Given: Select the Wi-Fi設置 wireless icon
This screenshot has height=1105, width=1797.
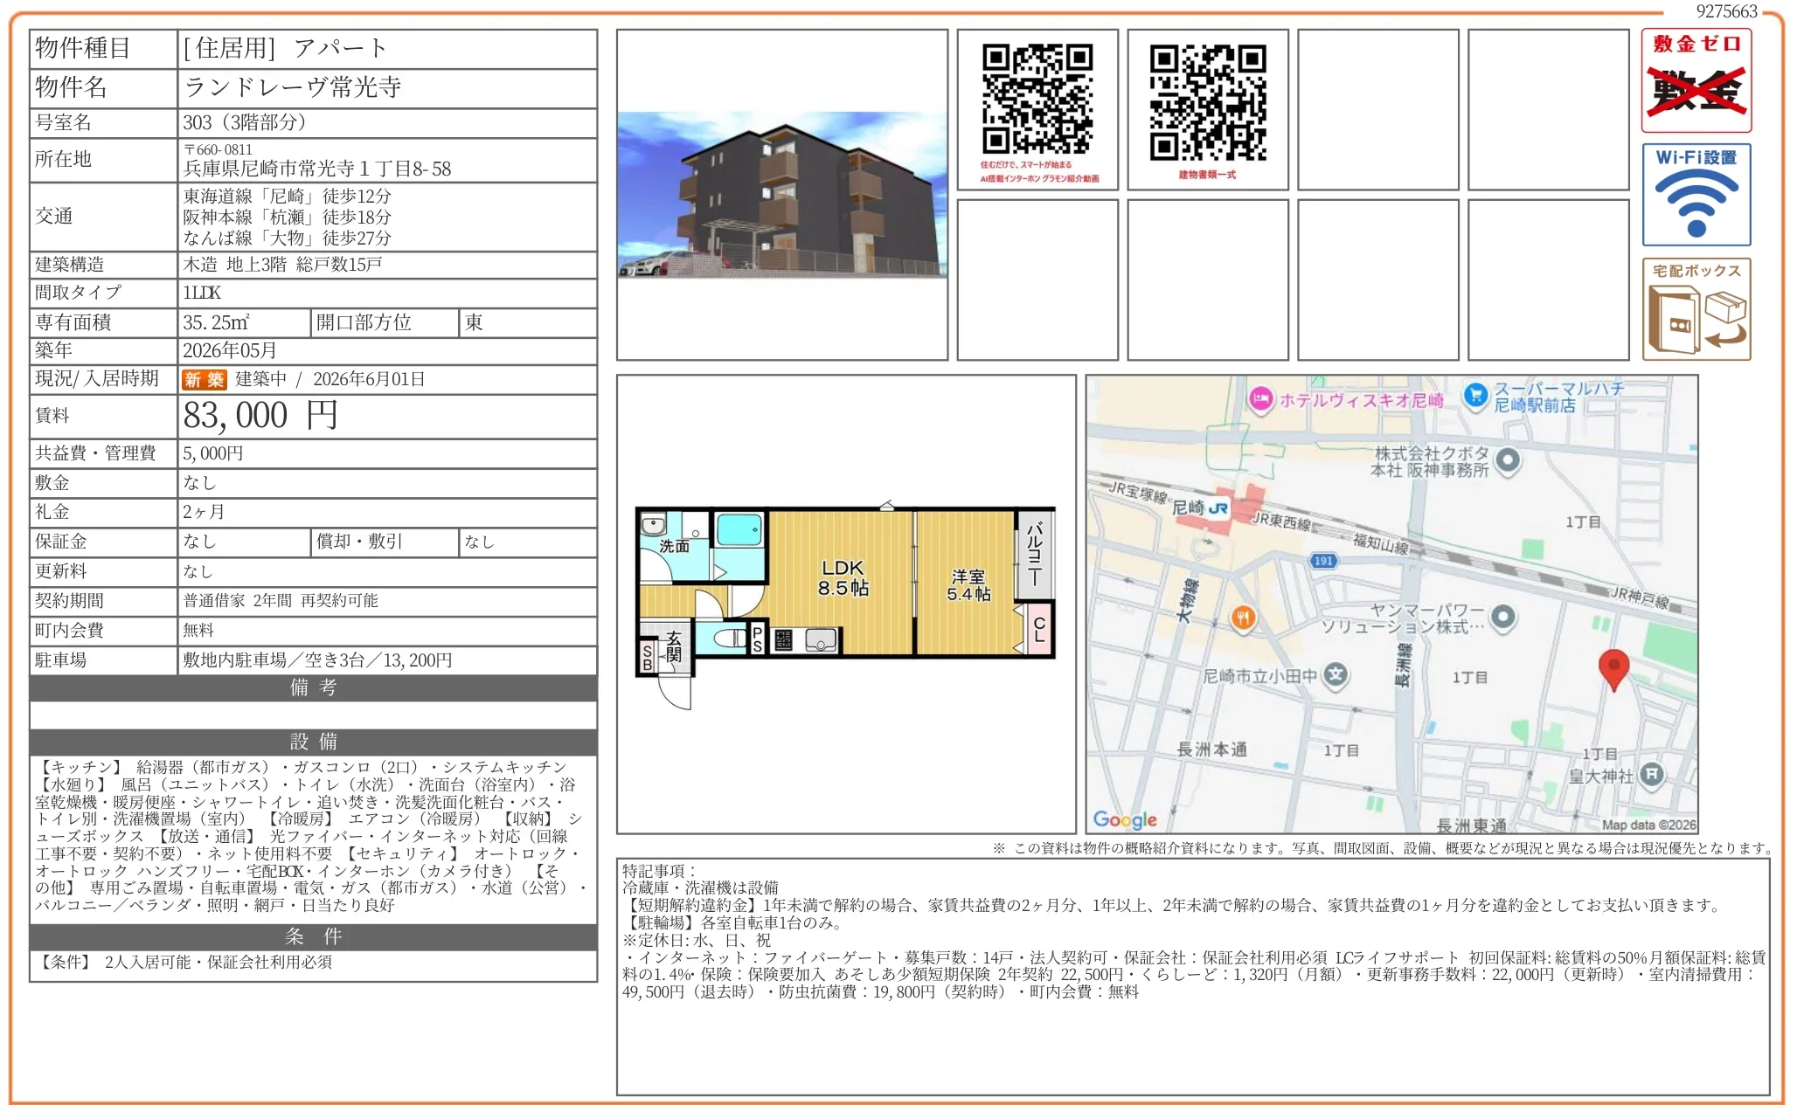Looking at the screenshot, I should point(1696,195).
